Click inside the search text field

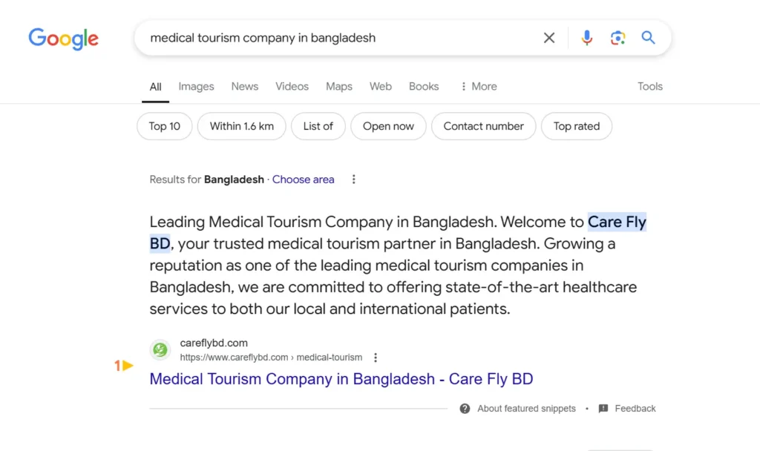pos(334,38)
